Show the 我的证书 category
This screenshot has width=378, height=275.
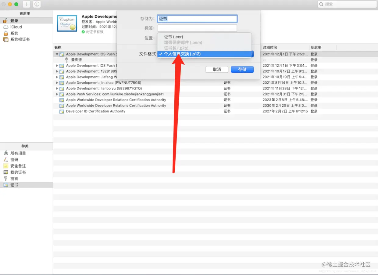coord(26,172)
